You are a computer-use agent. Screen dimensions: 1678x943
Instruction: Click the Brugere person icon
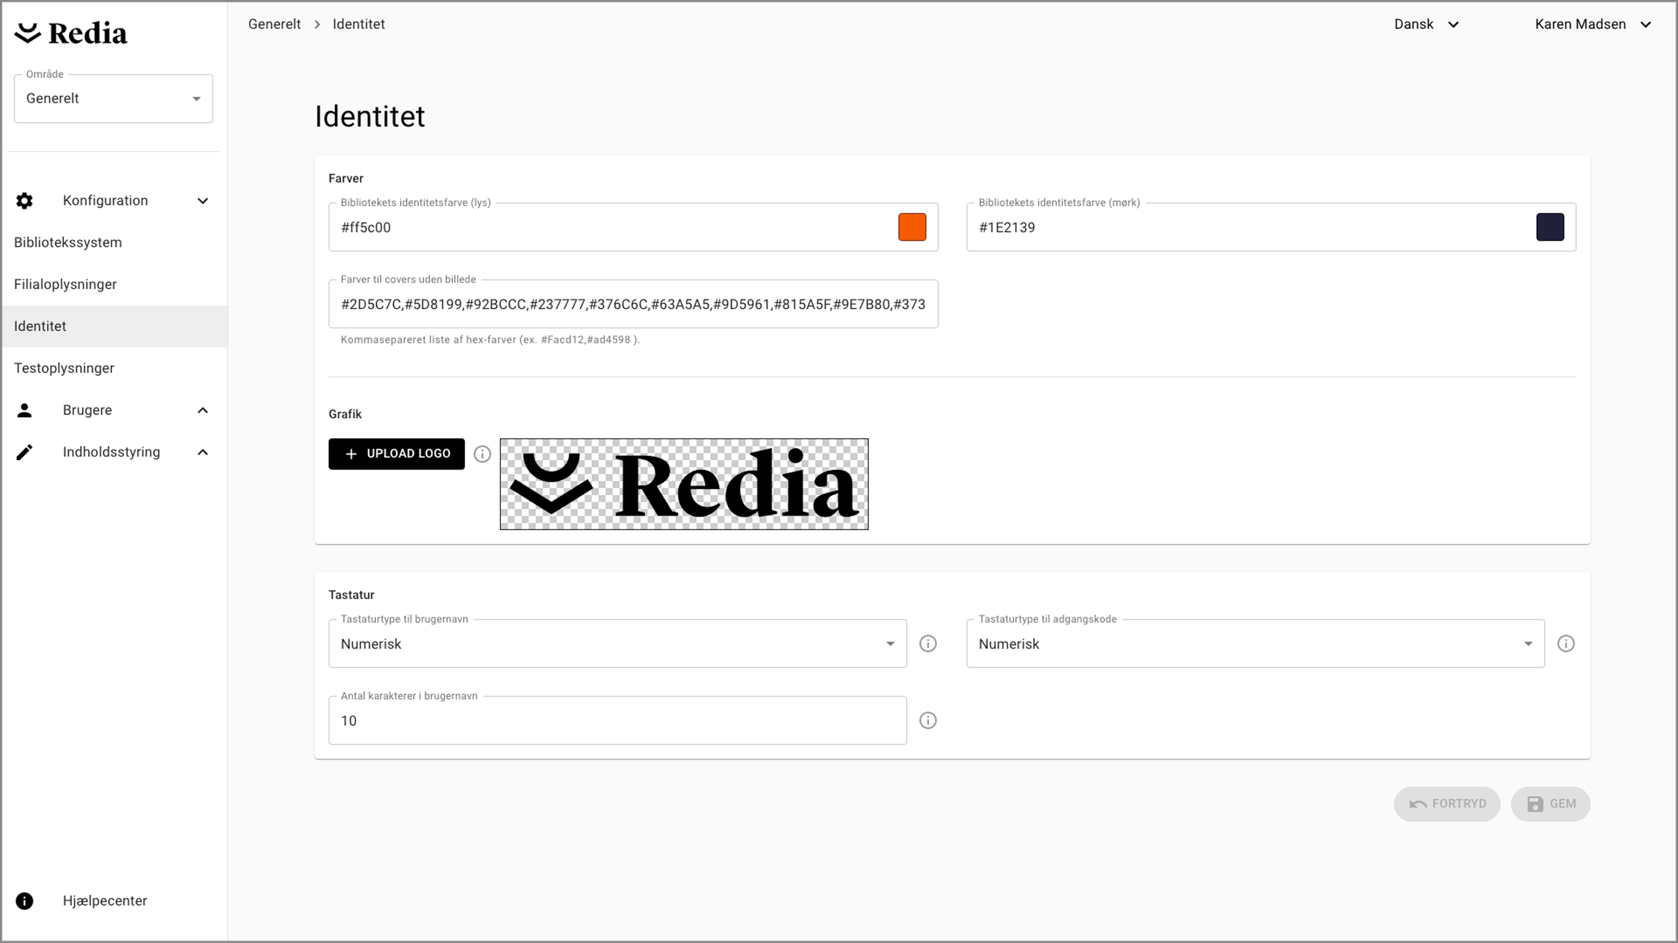point(24,410)
